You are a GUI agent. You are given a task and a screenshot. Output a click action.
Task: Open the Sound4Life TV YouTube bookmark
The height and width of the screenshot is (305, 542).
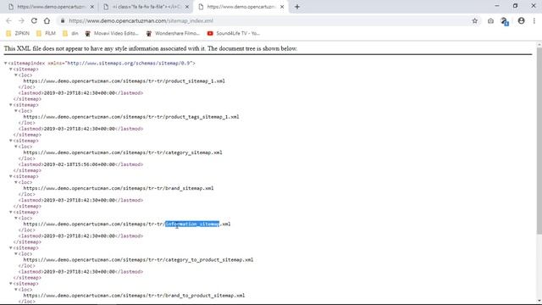(x=234, y=33)
